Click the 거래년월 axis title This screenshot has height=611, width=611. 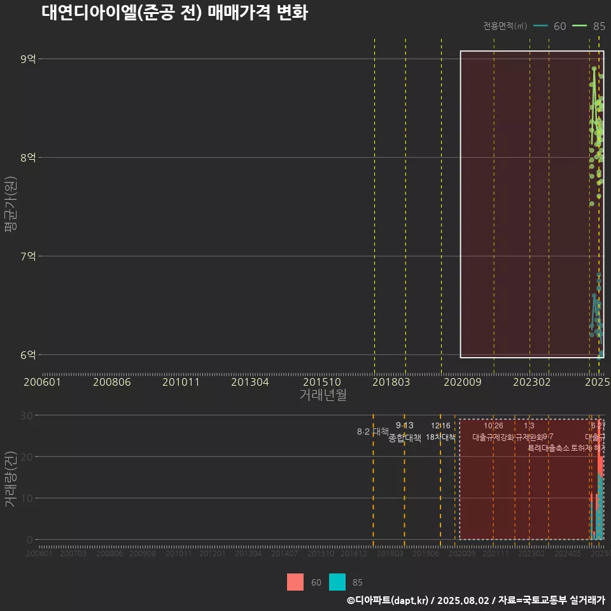[x=323, y=395]
